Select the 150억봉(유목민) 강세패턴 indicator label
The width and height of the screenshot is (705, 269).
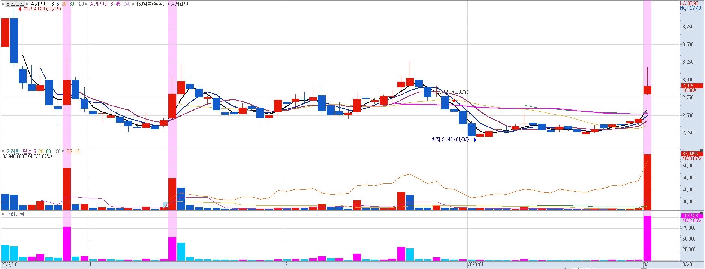162,4
